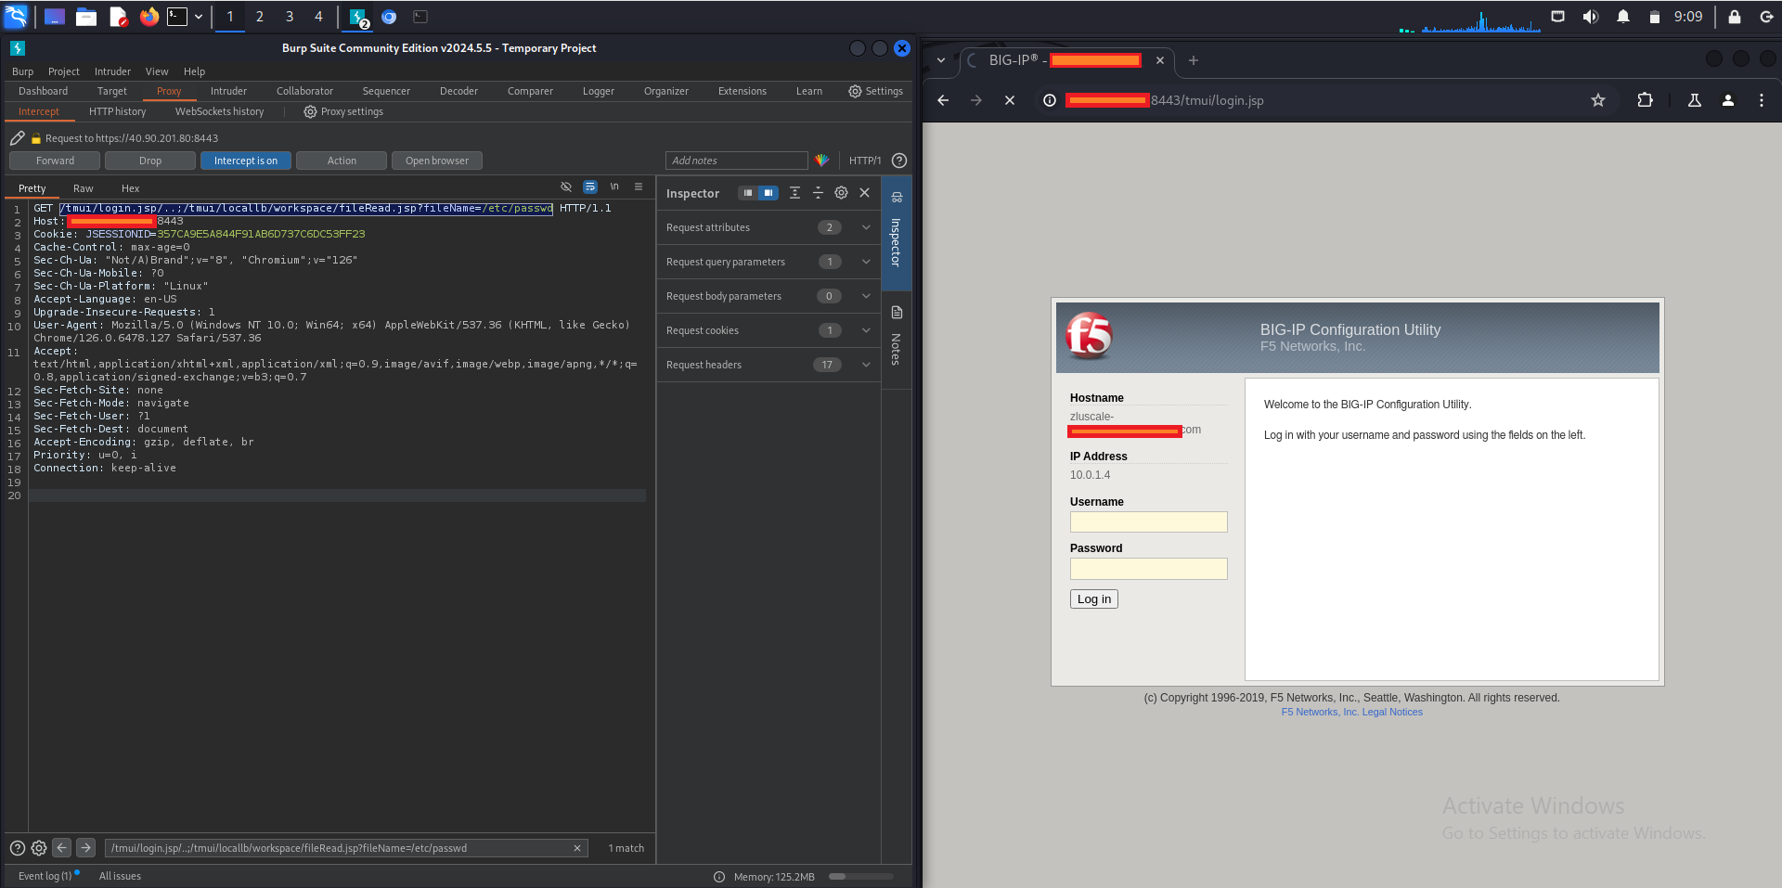
Task: Open search help icon in the bottom bar
Action: (x=17, y=848)
